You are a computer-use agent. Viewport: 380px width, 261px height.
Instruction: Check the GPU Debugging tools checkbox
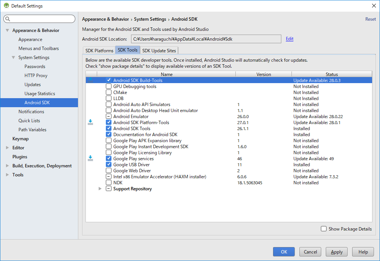point(108,86)
